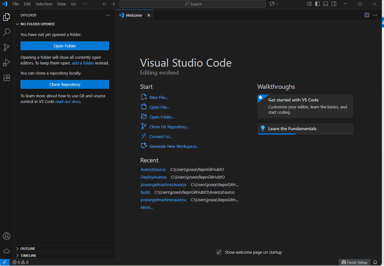Open the Customize Layout icon
384x266 pixels.
point(309,4)
